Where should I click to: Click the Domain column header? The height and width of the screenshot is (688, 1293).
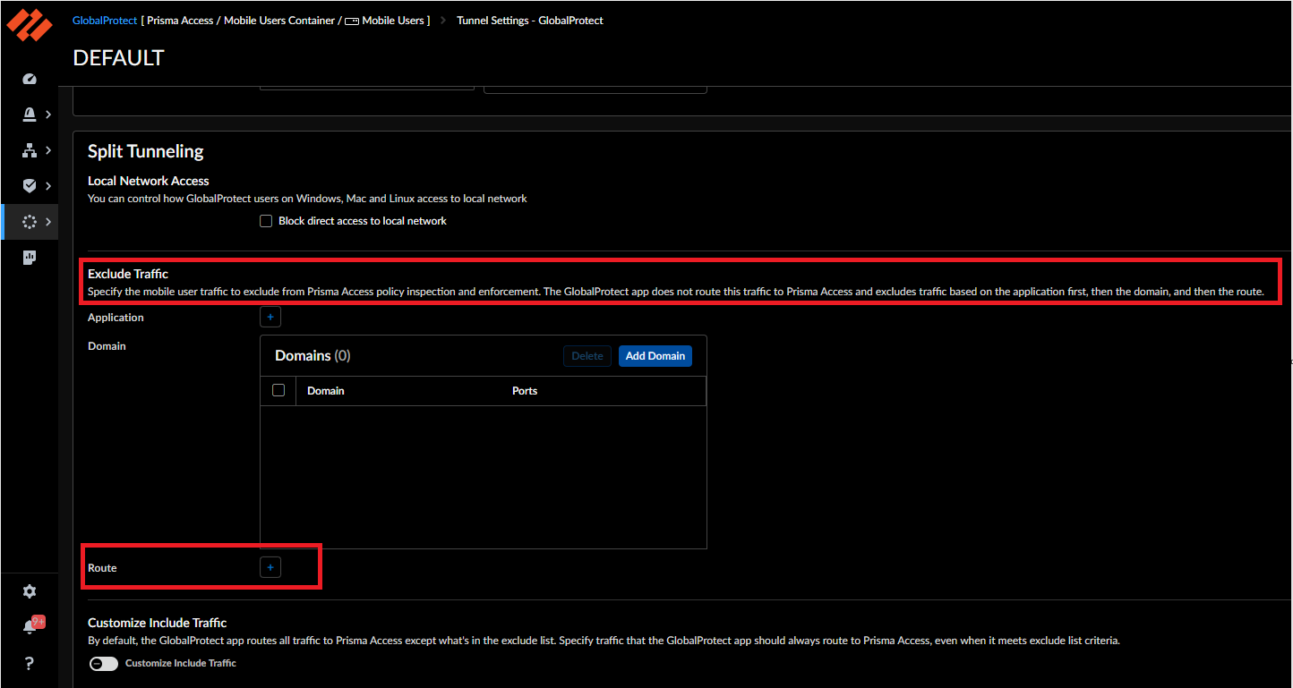(326, 391)
